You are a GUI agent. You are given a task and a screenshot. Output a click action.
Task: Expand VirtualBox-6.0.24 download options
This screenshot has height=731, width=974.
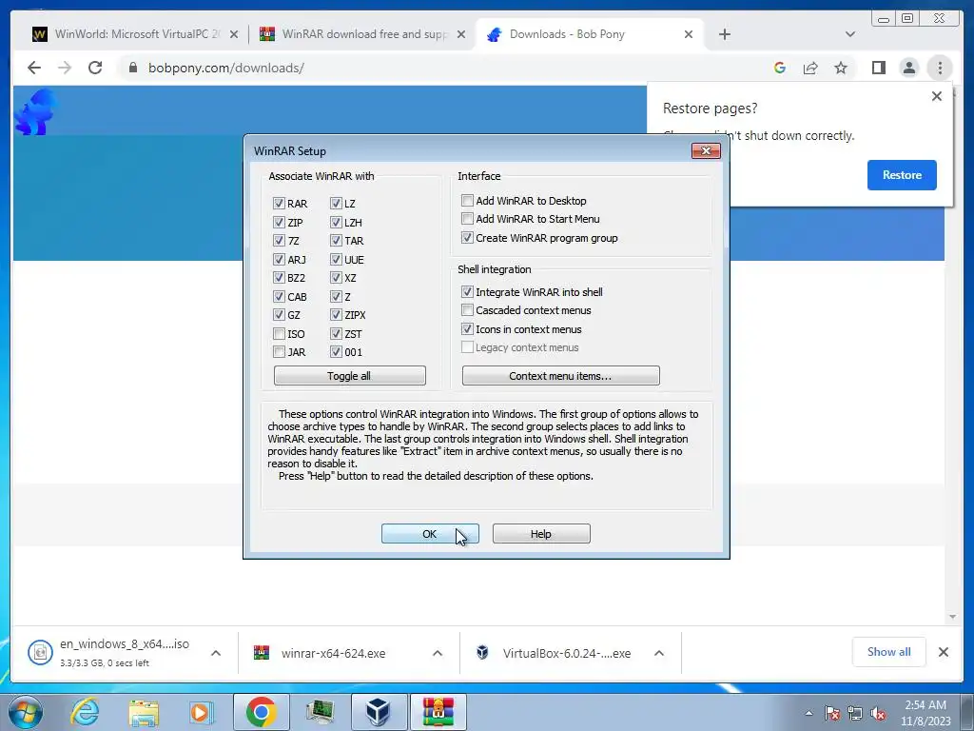pyautogui.click(x=659, y=653)
